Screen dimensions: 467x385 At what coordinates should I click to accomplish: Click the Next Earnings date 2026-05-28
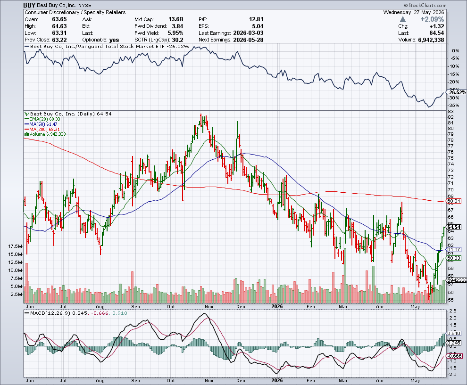point(249,40)
